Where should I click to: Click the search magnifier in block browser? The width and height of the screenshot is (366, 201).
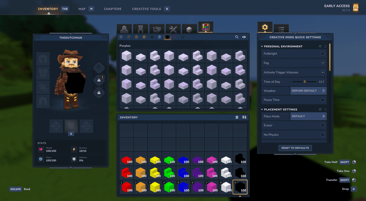237,37
